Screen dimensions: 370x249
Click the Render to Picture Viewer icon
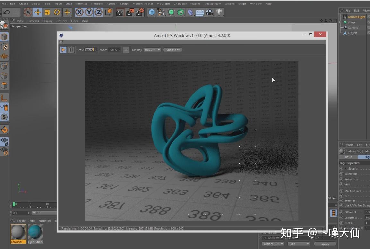(x=130, y=12)
